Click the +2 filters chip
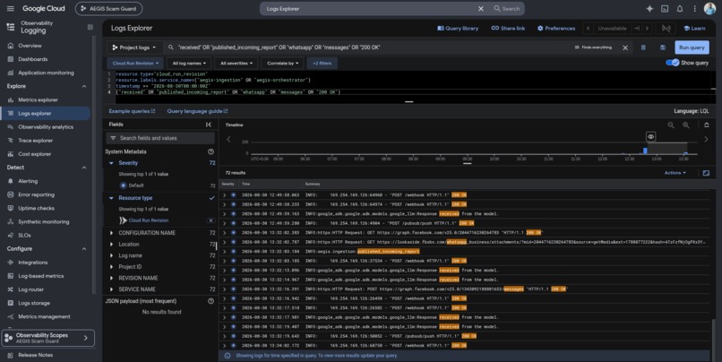This screenshot has width=722, height=362. coord(322,63)
